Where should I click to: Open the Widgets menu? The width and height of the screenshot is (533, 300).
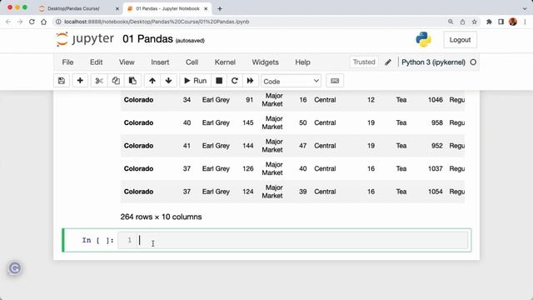point(265,62)
